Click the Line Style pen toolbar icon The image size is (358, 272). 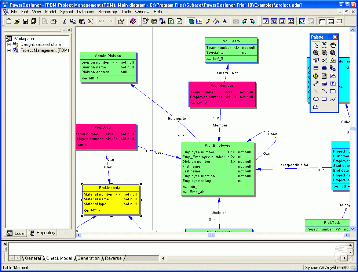pos(208,21)
